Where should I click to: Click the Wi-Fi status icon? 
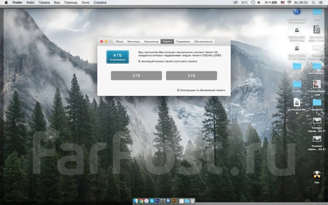[x=290, y=3]
